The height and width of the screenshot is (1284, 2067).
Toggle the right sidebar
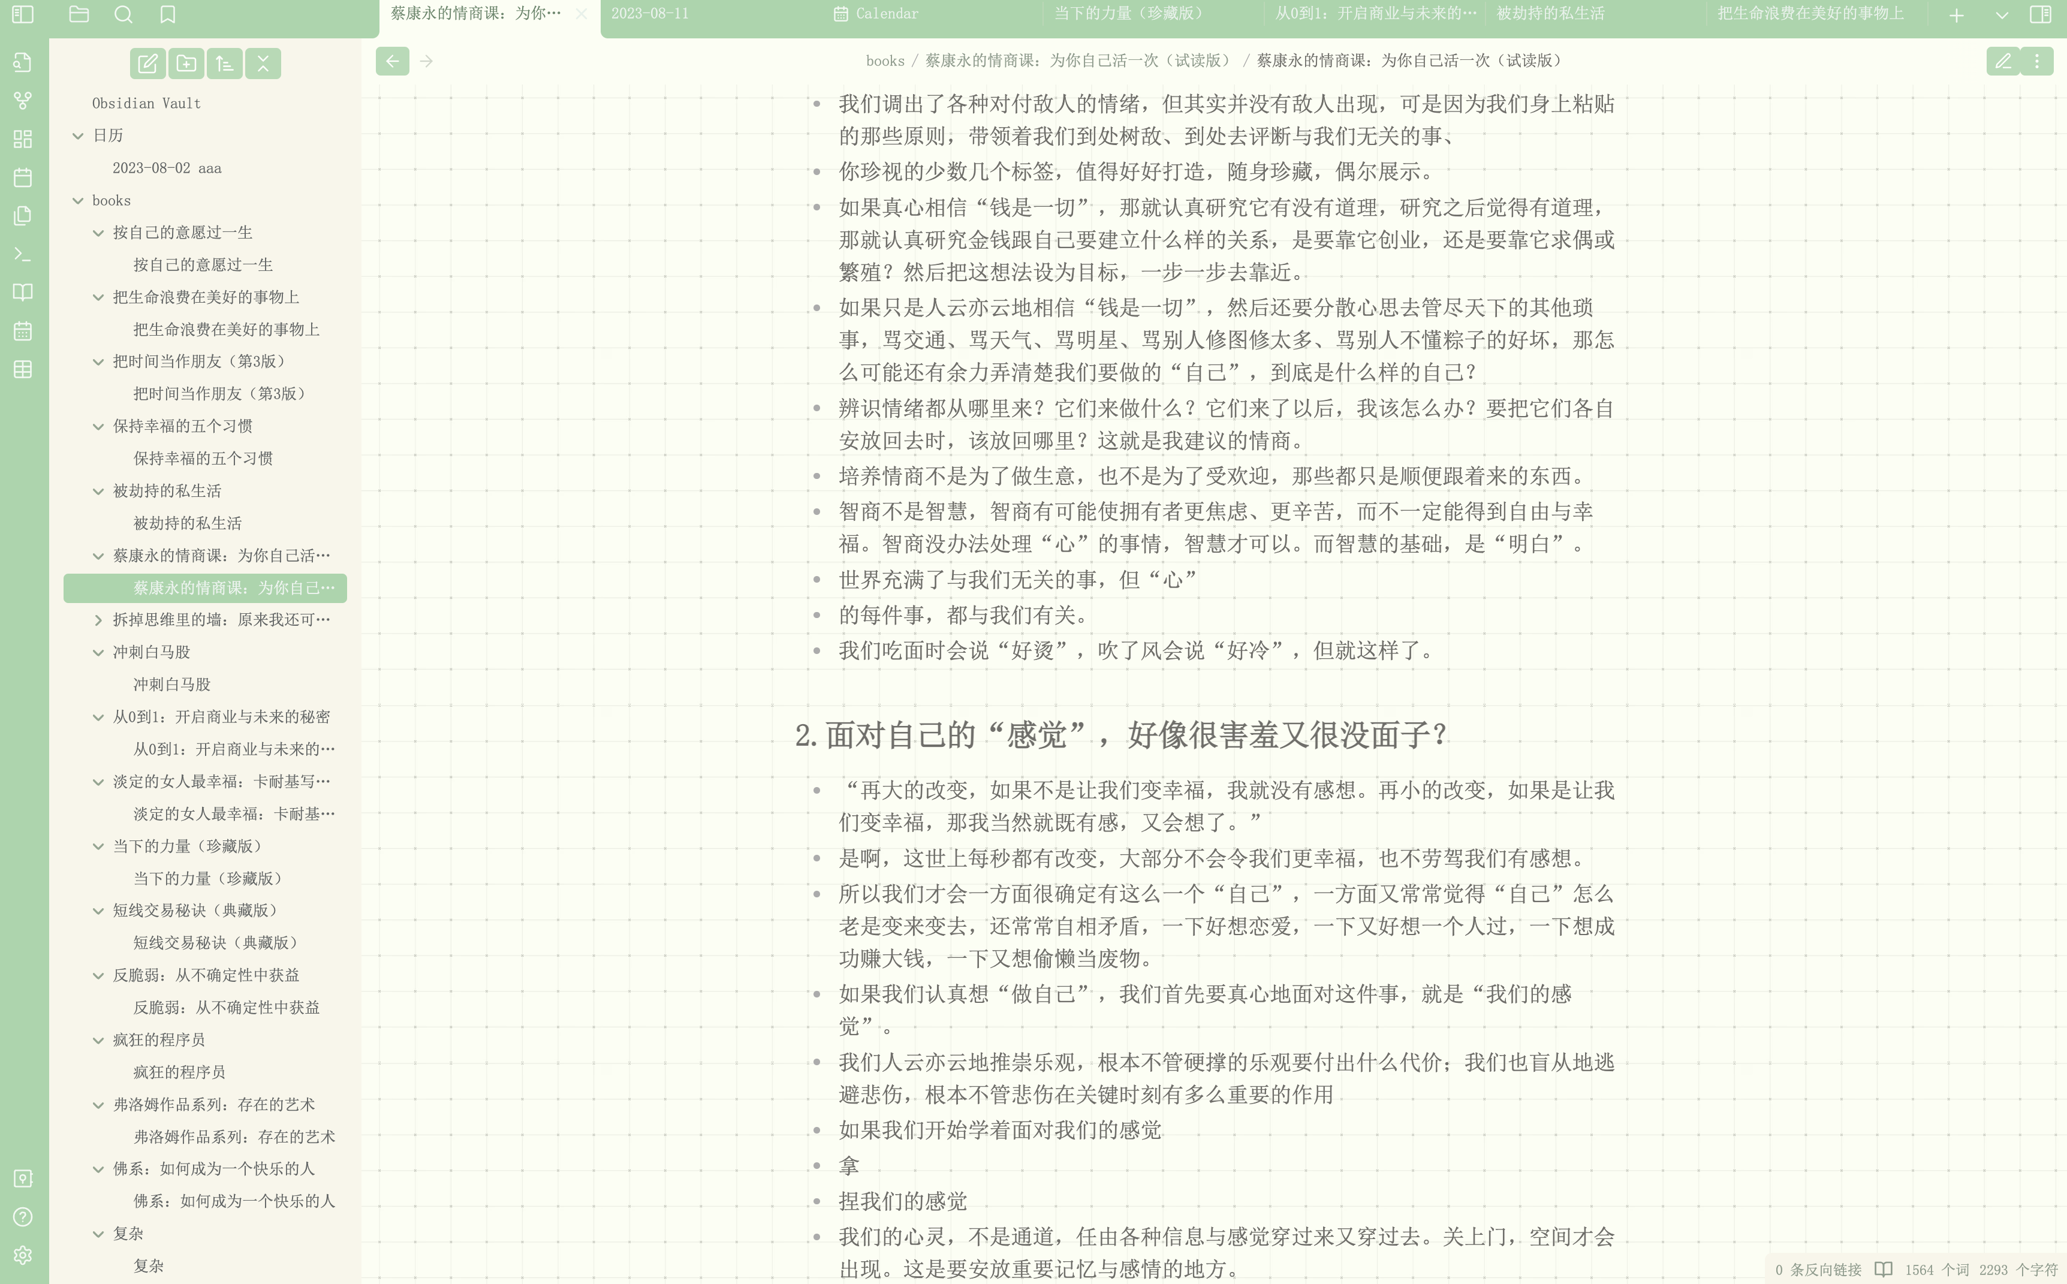click(2040, 14)
